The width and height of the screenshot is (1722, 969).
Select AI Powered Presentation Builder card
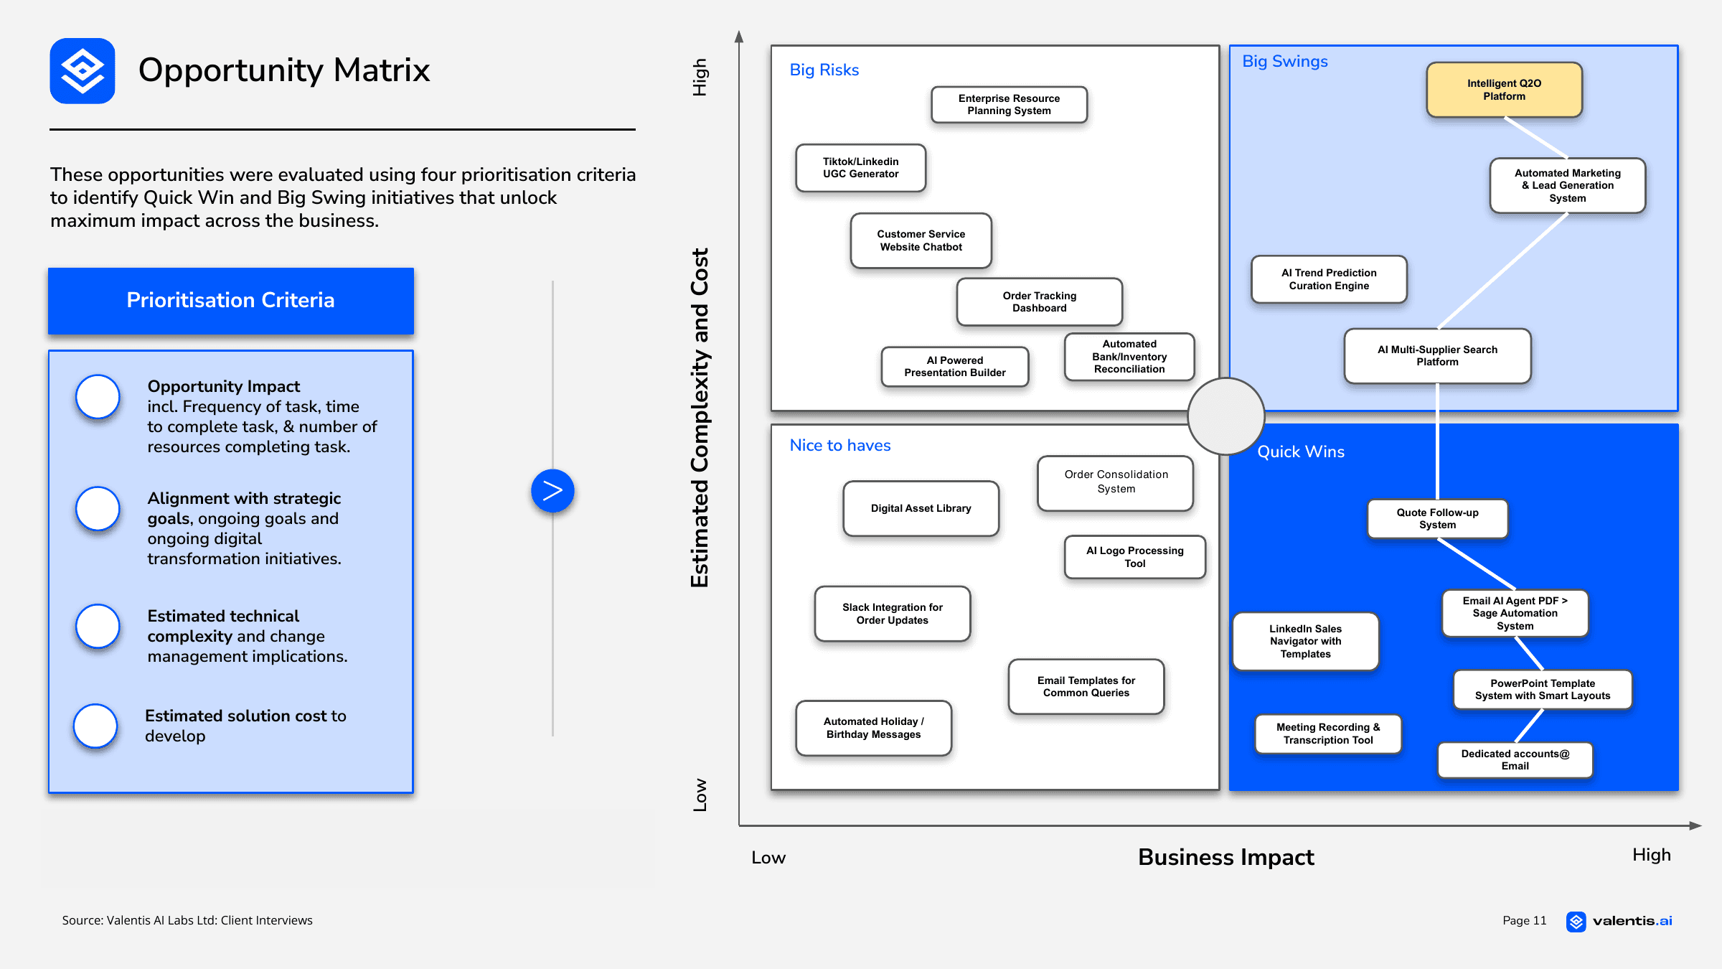click(x=954, y=367)
